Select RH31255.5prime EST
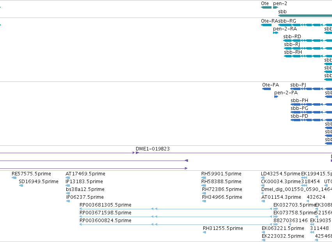The height and width of the screenshot is (242, 332). point(204,232)
